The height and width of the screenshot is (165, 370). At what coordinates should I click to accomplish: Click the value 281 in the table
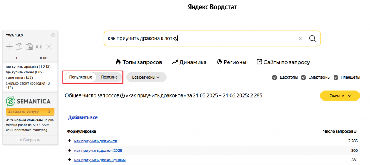click(355, 160)
